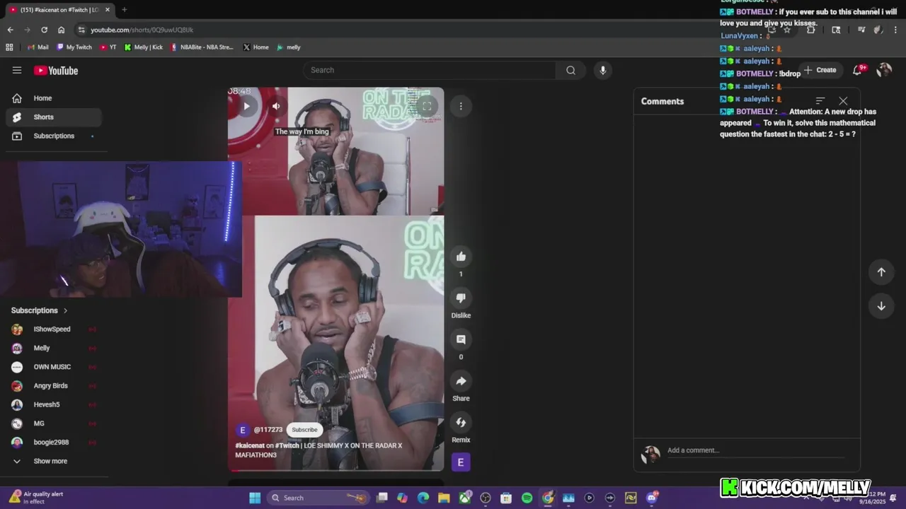Go to the previous Short with up arrow

[881, 272]
